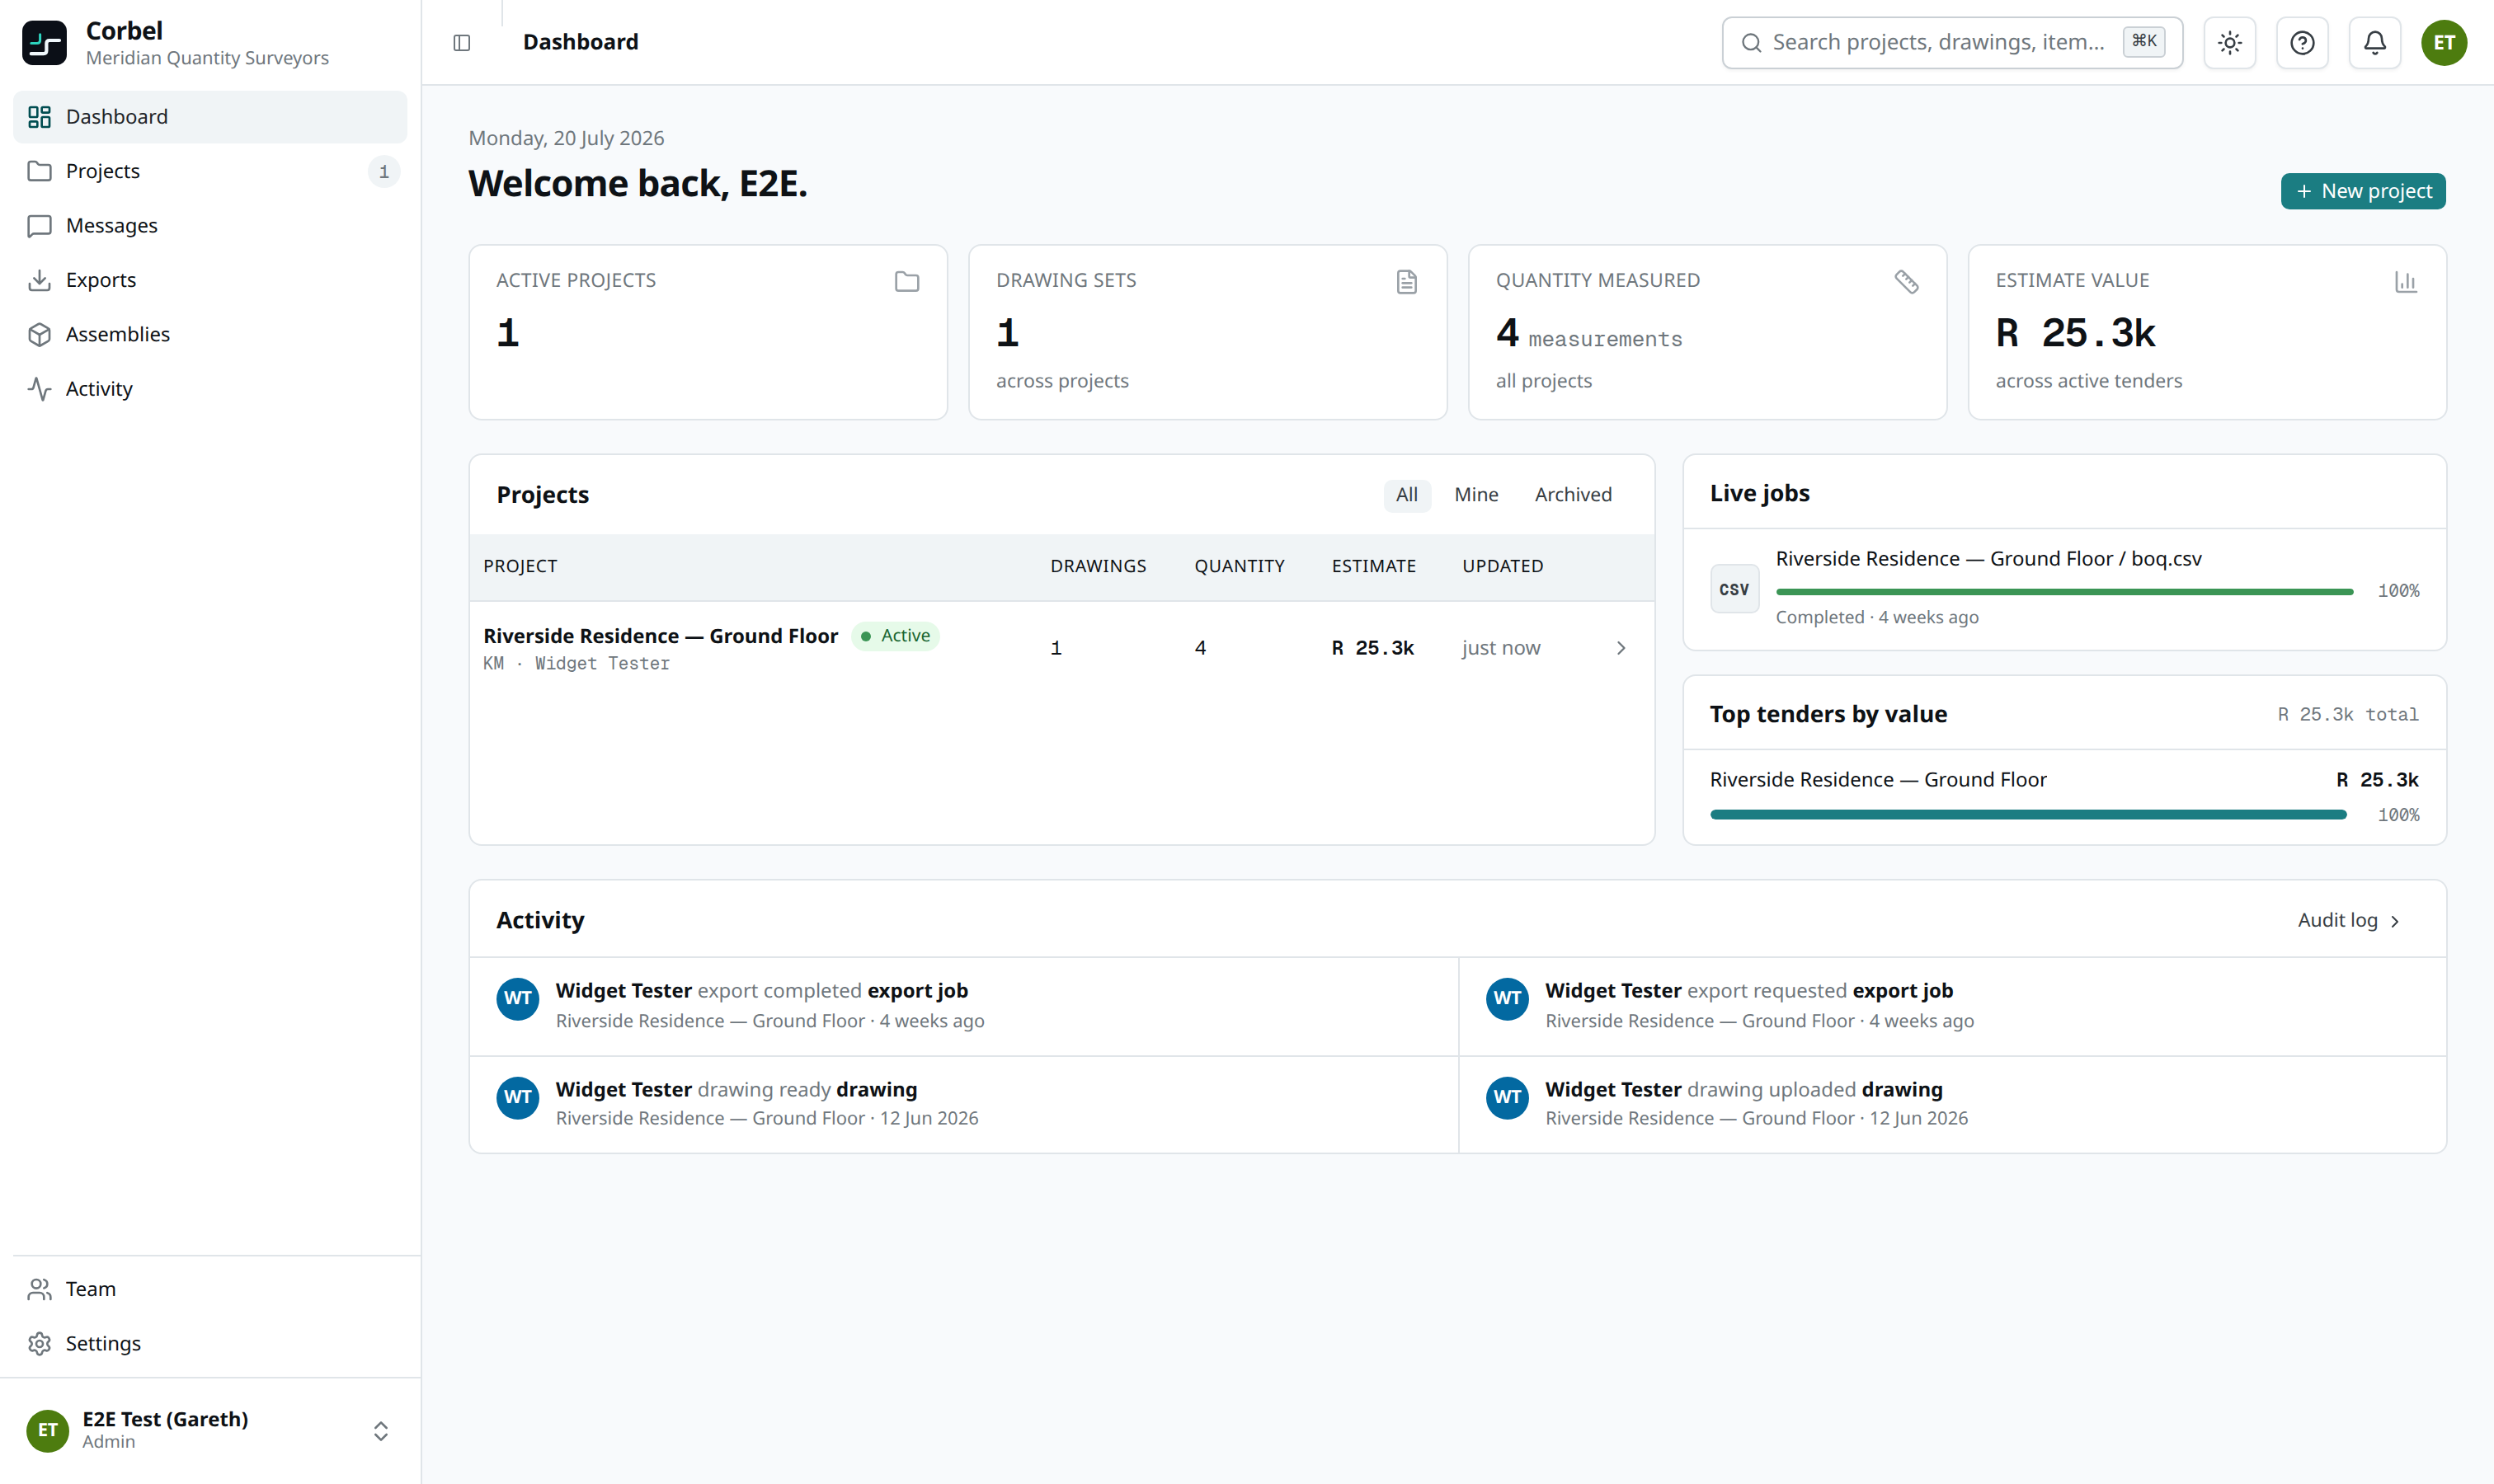Click 'Riverside Residence — Ground Floor' in Top tenders
Image resolution: width=2494 pixels, height=1484 pixels.
(x=1878, y=780)
